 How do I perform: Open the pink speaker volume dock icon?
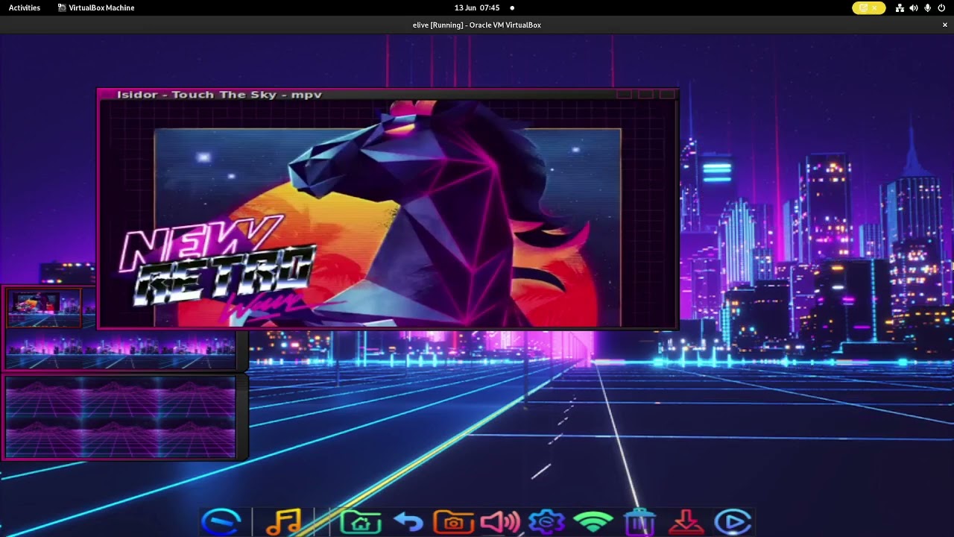pyautogui.click(x=500, y=522)
